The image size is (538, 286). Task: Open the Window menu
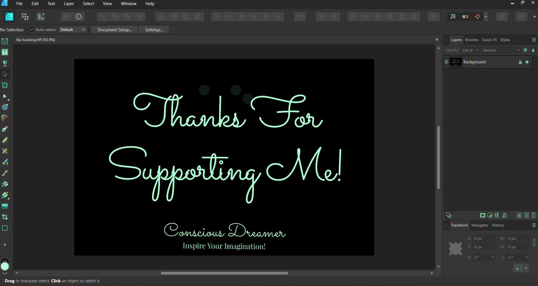[x=129, y=4]
